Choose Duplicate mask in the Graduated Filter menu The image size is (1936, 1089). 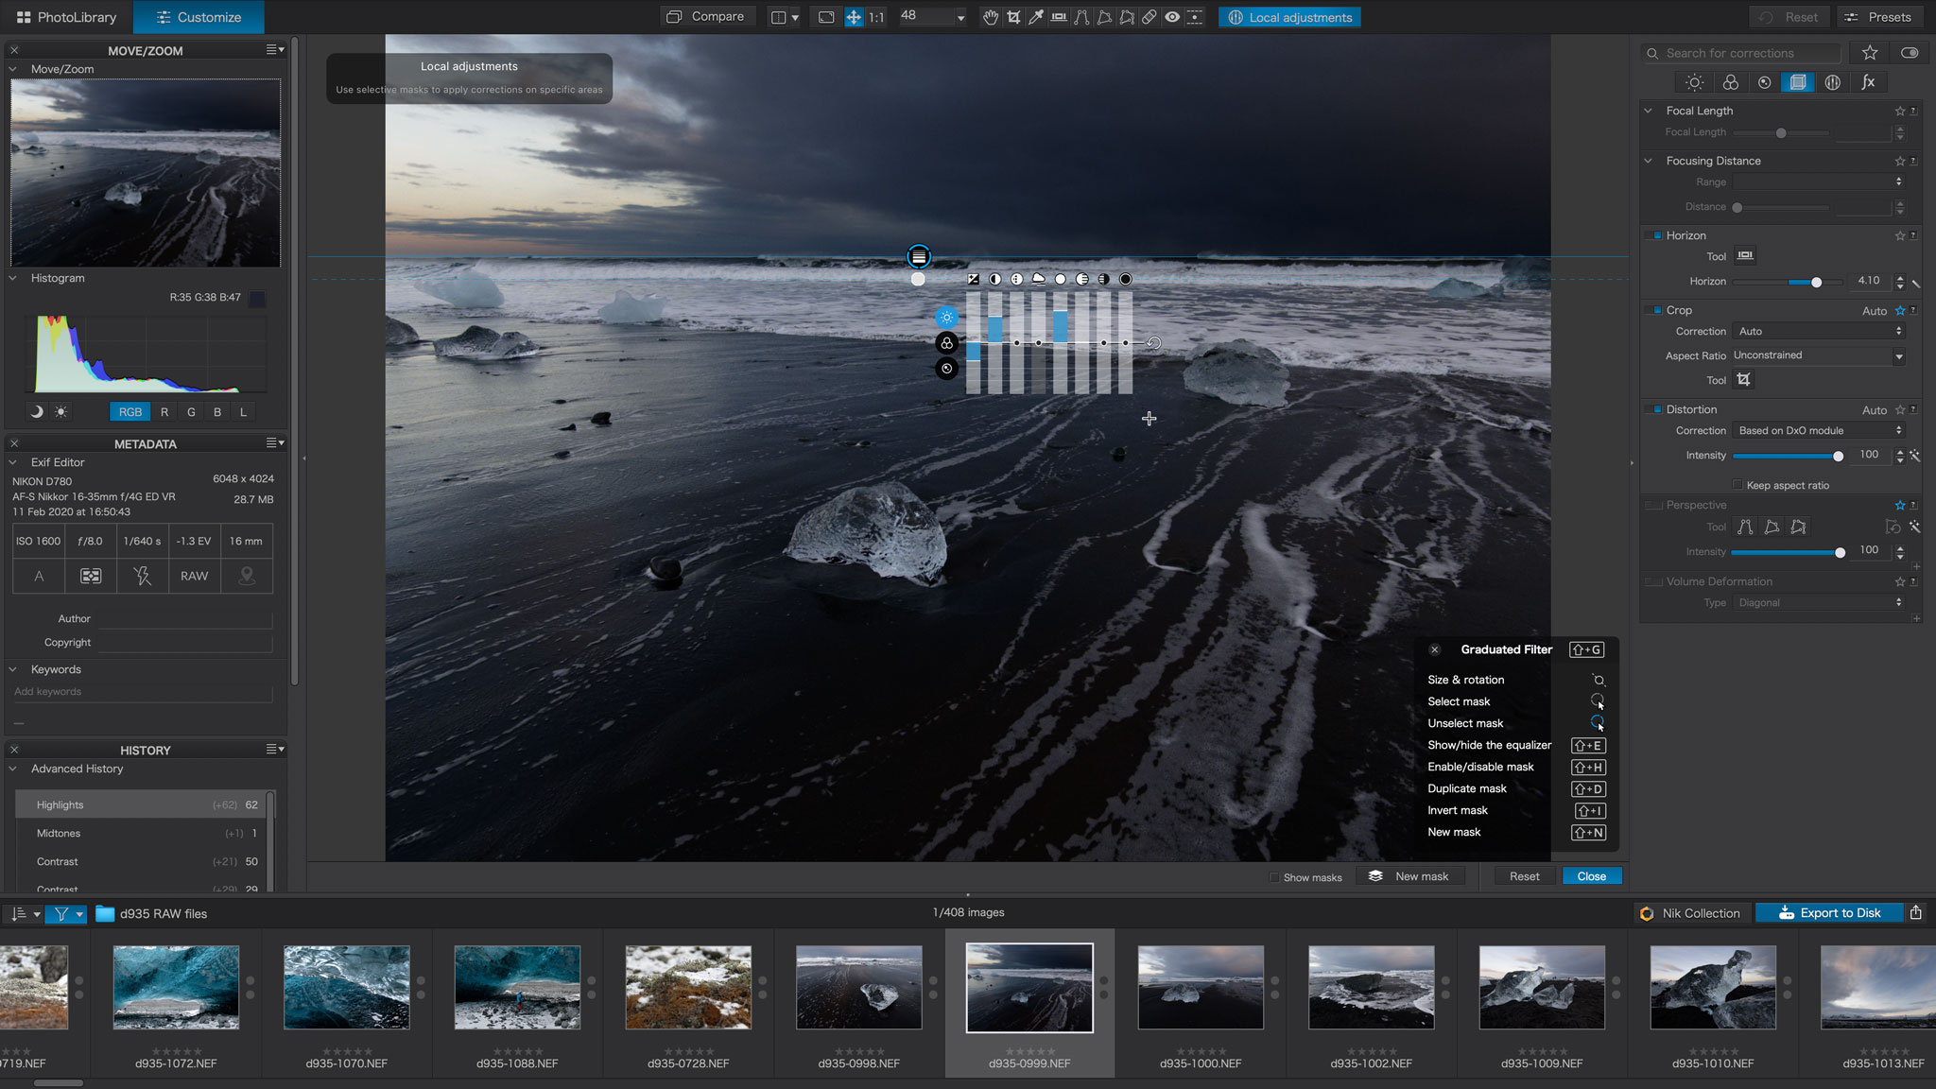(x=1466, y=788)
